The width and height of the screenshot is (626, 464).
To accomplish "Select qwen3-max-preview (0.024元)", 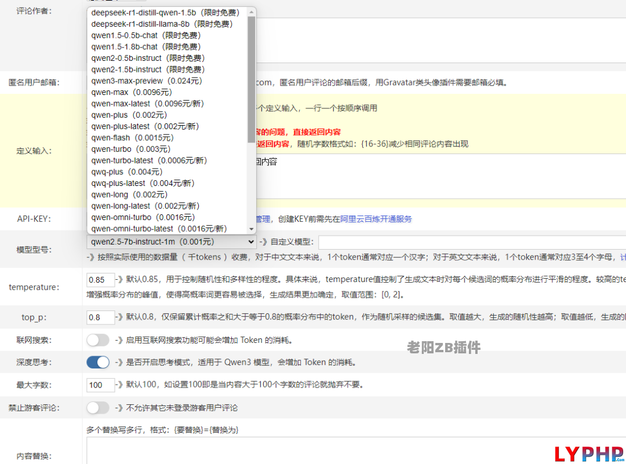I will tap(168, 81).
